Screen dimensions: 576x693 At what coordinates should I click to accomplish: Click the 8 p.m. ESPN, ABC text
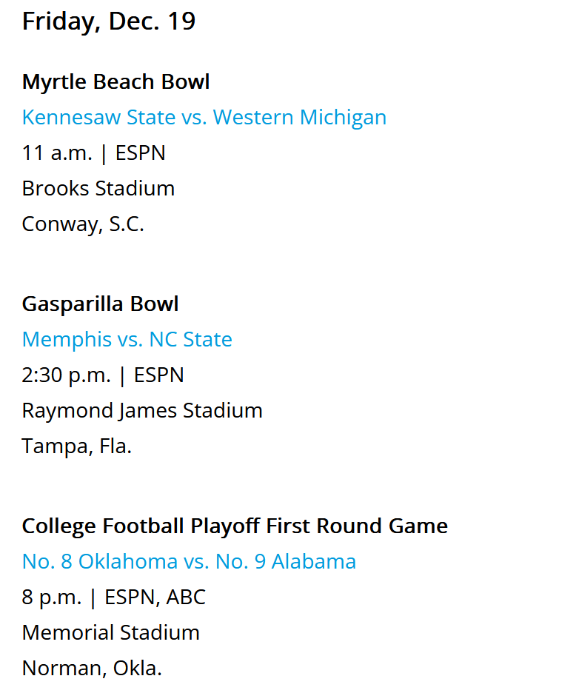113,597
